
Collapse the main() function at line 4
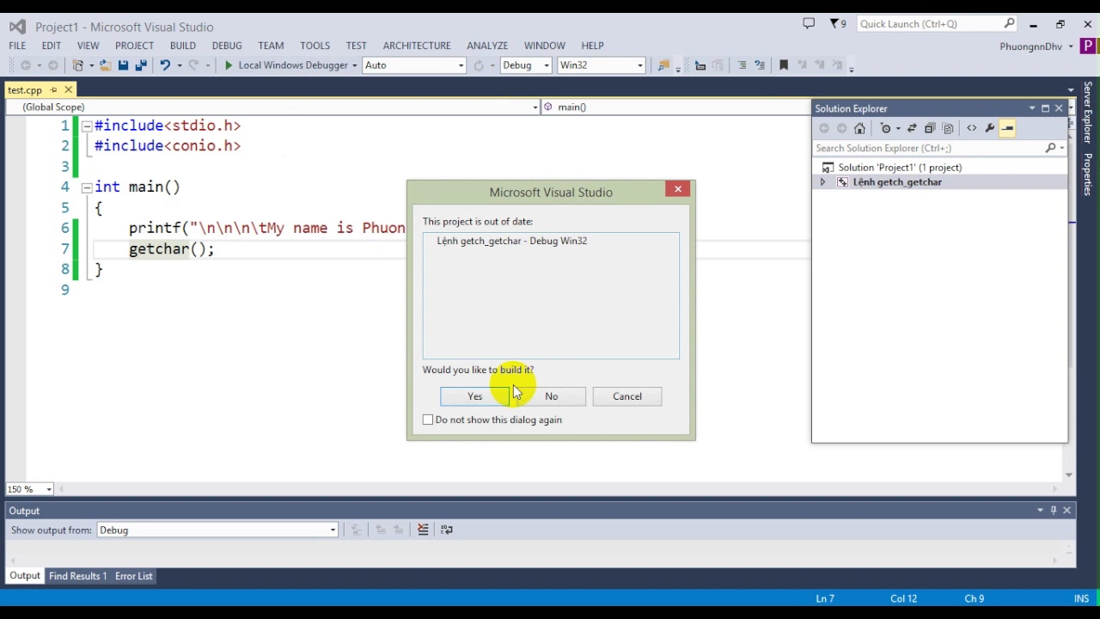(87, 187)
